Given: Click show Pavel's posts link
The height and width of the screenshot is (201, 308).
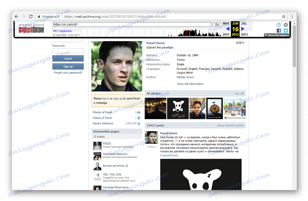Looking at the screenshot, I should click(x=230, y=125).
